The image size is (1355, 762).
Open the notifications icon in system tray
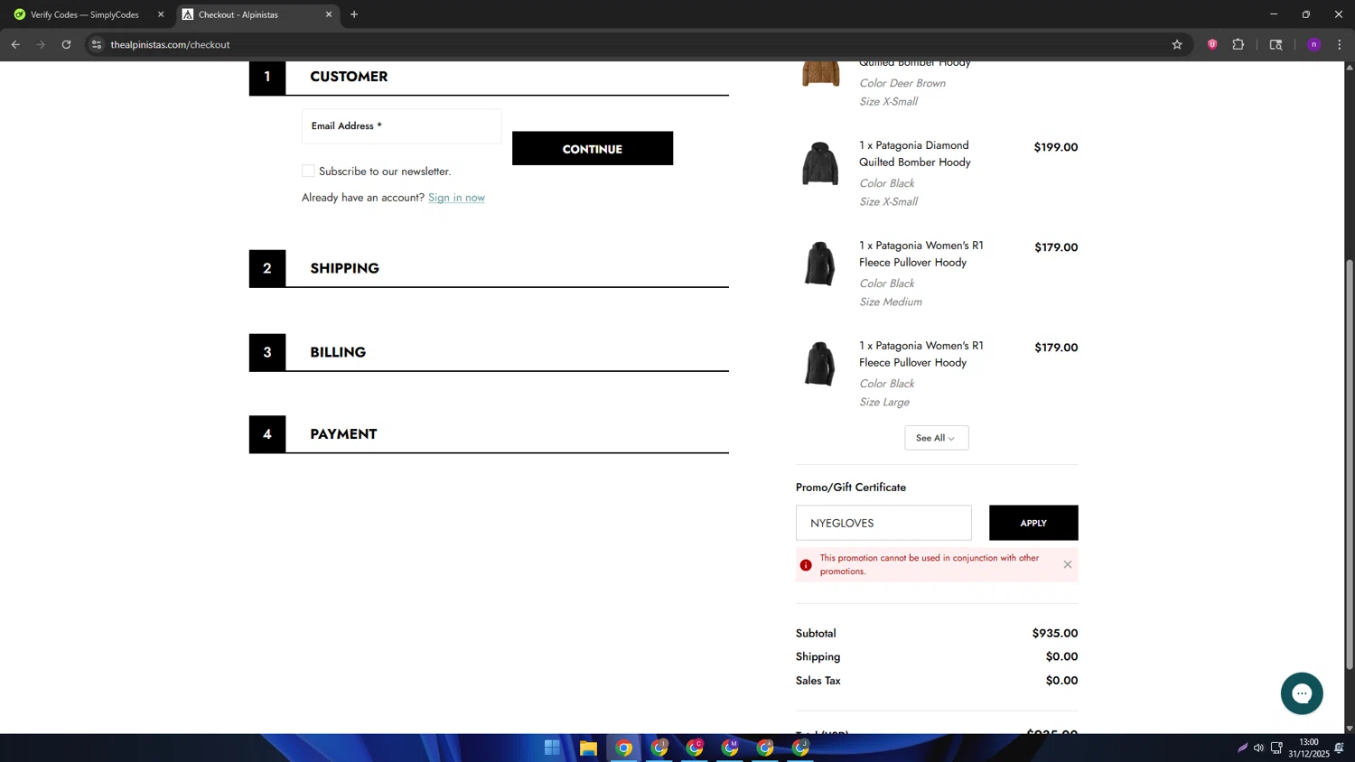[x=1340, y=748]
